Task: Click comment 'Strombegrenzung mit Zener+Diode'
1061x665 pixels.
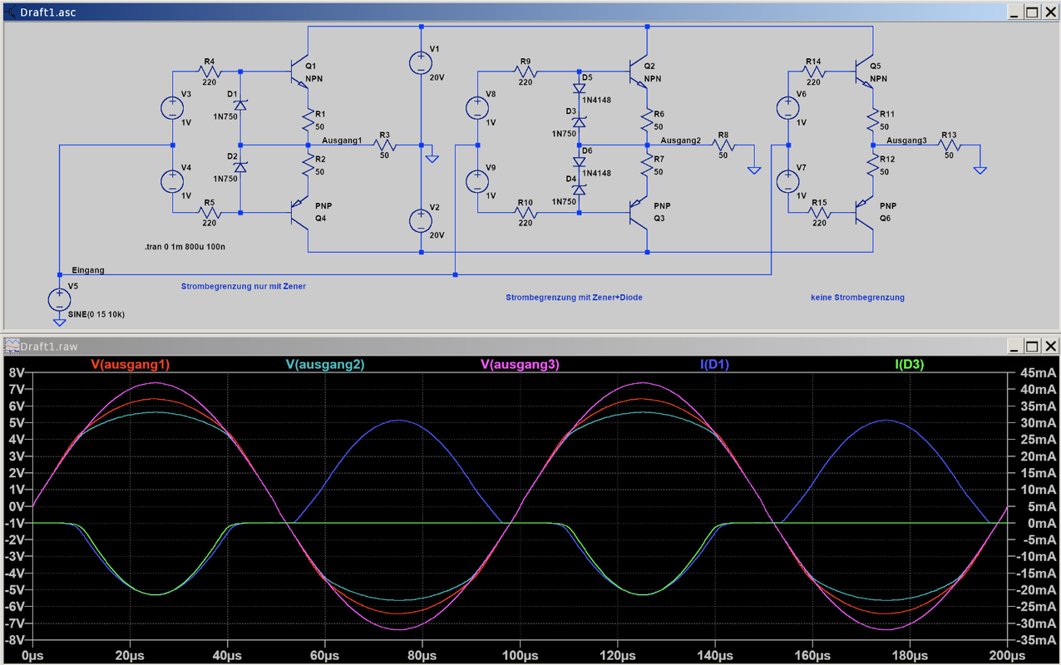Action: tap(574, 297)
